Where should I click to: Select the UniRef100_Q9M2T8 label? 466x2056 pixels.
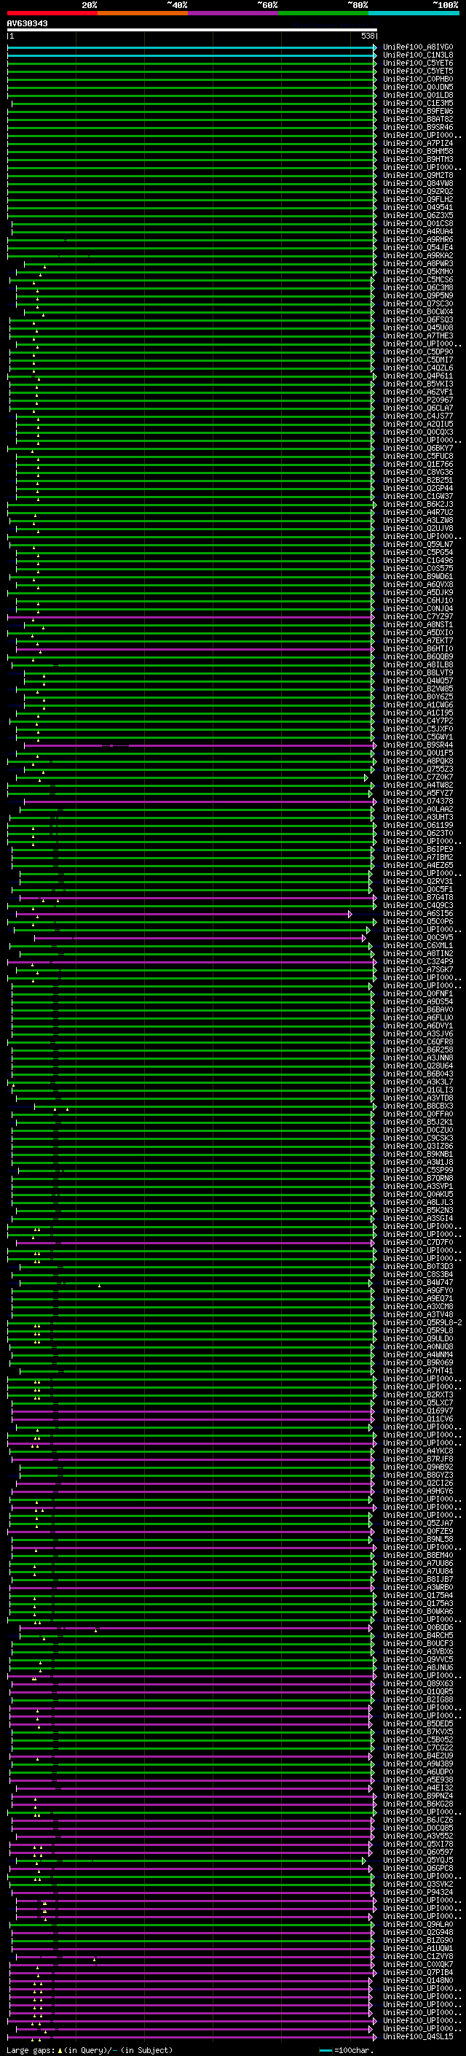(x=418, y=176)
